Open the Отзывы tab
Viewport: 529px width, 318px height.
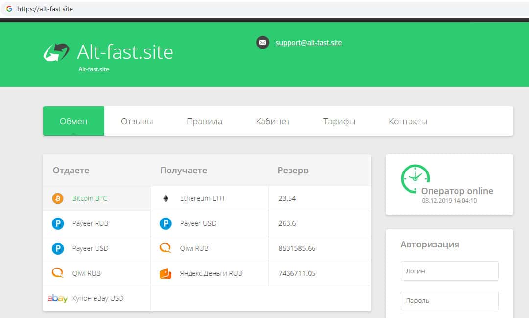pyautogui.click(x=137, y=121)
